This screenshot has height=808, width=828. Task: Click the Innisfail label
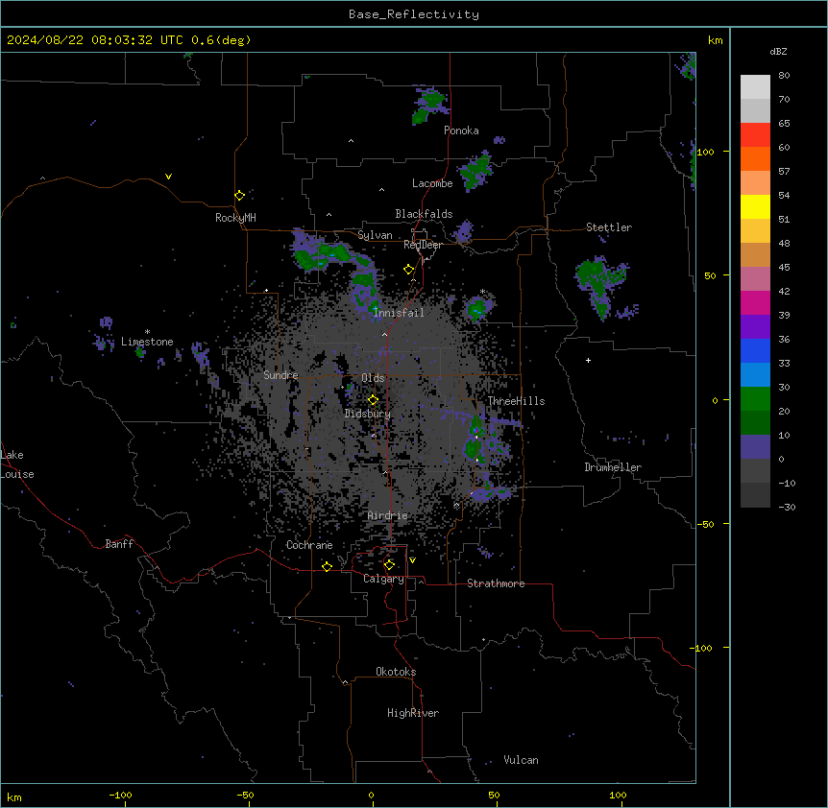(x=399, y=313)
